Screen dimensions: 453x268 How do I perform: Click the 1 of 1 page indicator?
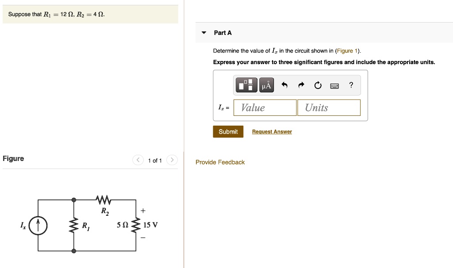click(x=155, y=160)
